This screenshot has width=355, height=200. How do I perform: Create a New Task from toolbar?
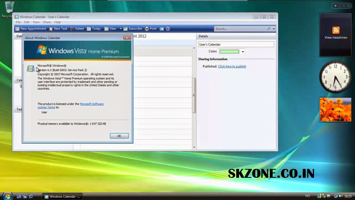58,29
